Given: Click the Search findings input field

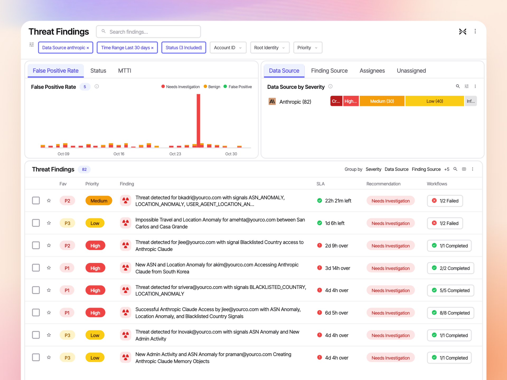Looking at the screenshot, I should click(148, 32).
